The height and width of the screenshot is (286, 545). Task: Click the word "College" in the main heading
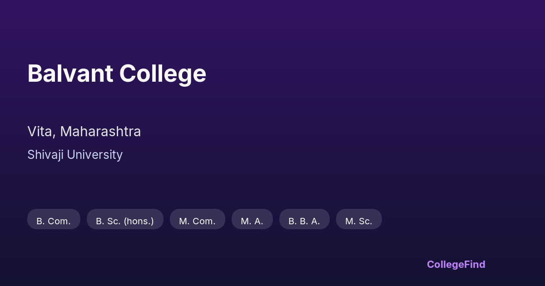pyautogui.click(x=163, y=74)
